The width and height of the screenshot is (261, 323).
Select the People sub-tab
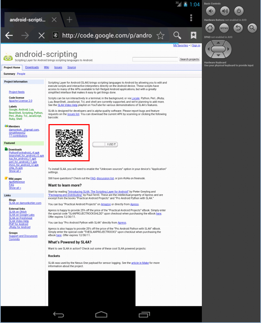(21, 74)
